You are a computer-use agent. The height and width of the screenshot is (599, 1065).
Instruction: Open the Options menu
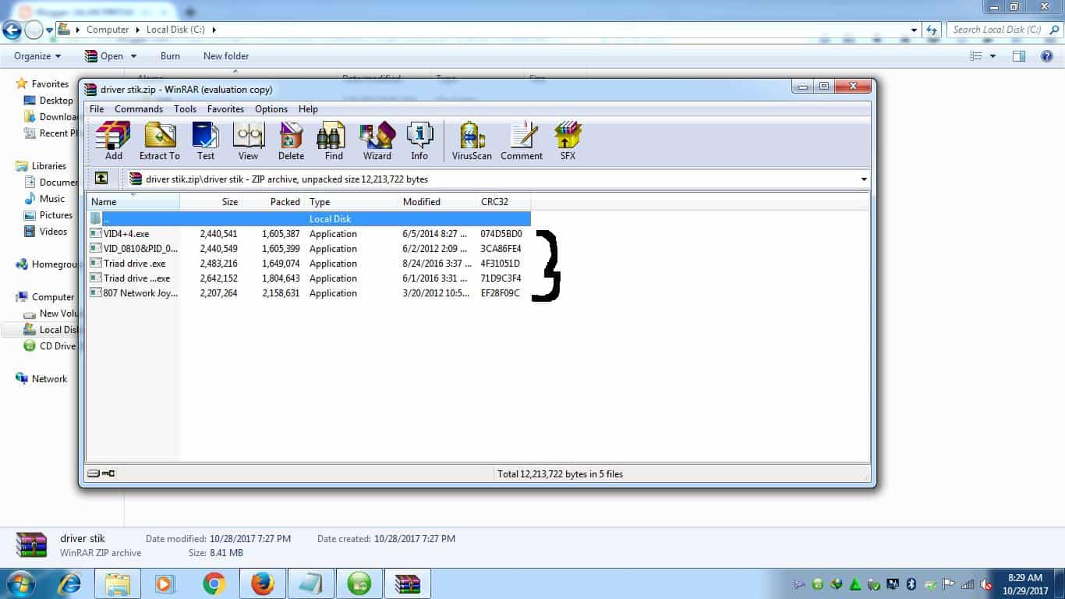pos(271,109)
